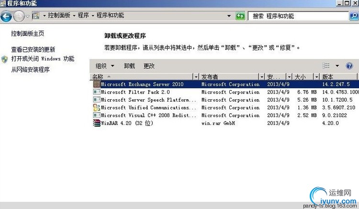Expand the arrow before 程序 breadcrumb

74,16
